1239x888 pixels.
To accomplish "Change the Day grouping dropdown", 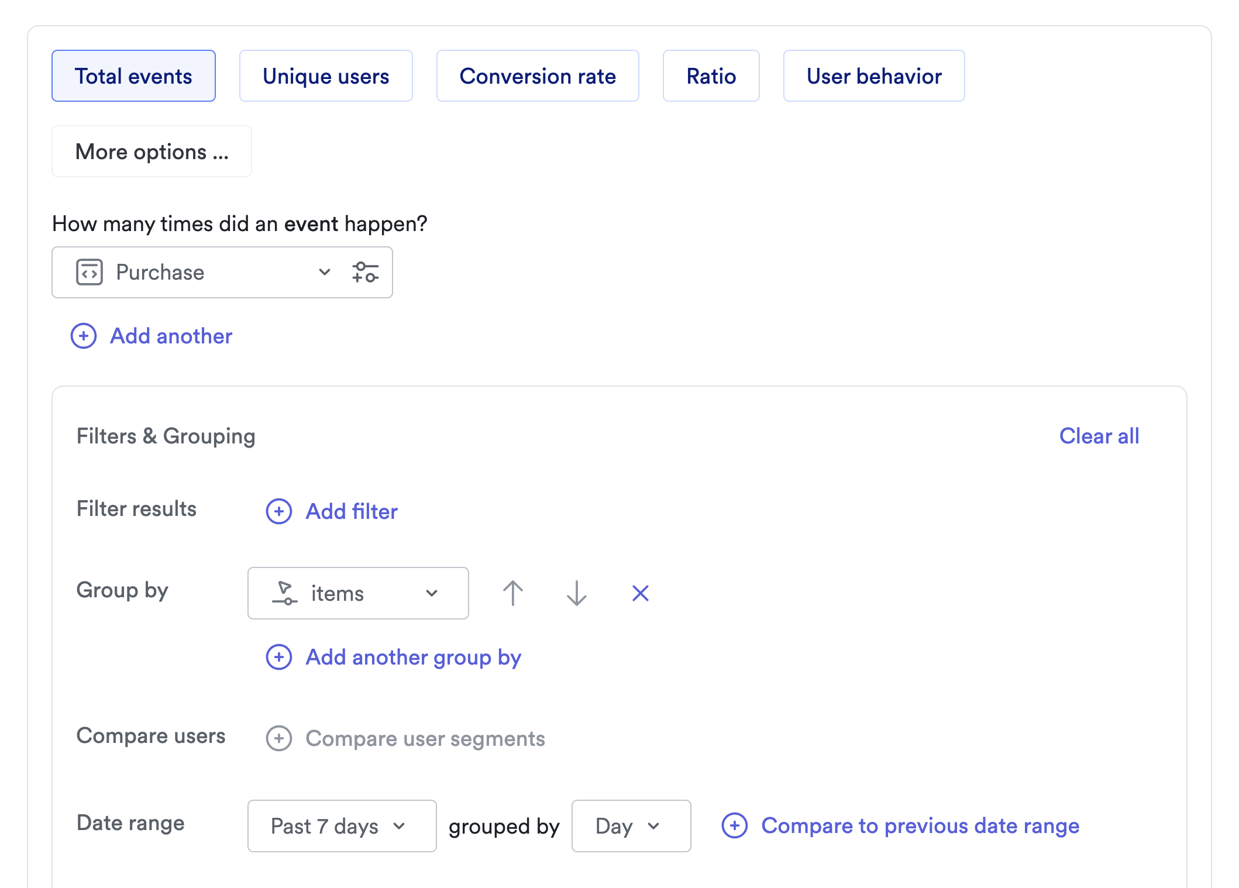I will tap(631, 826).
